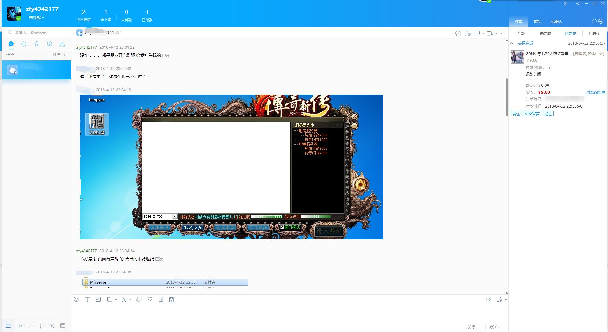The image size is (608, 332).
Task: Open shop storefront icon in bottom bar
Action: click(x=42, y=326)
